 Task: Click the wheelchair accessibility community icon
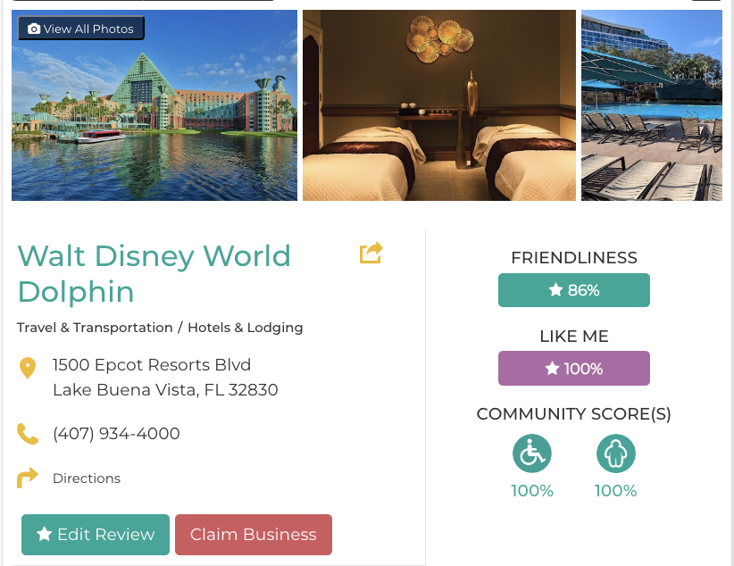pyautogui.click(x=532, y=454)
